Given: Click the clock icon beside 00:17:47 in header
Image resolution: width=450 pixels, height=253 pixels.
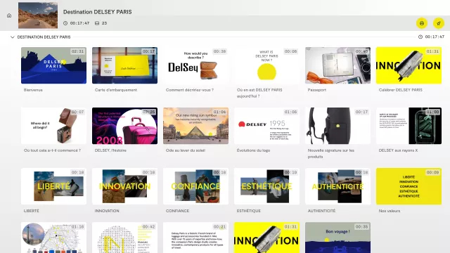Looking at the screenshot, I should pos(65,23).
